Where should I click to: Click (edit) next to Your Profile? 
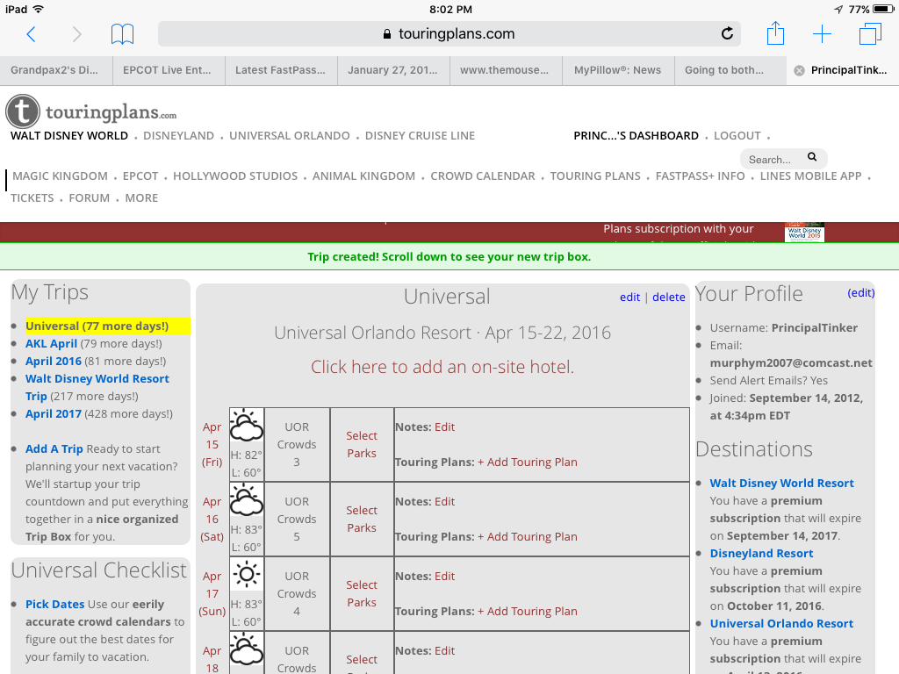860,293
